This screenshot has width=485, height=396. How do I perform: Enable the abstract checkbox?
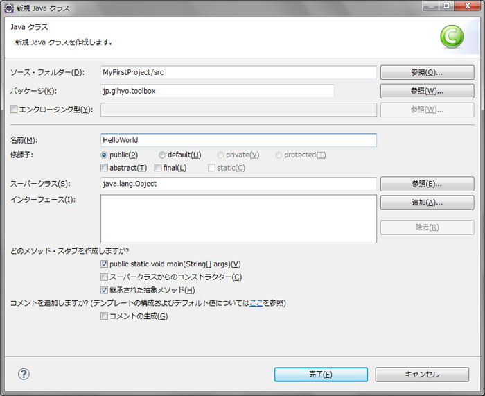(x=104, y=168)
